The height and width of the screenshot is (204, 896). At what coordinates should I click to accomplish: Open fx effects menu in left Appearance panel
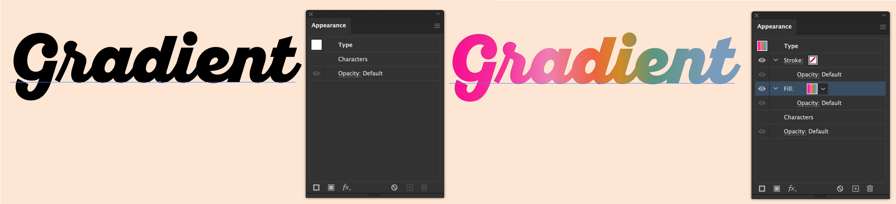346,188
